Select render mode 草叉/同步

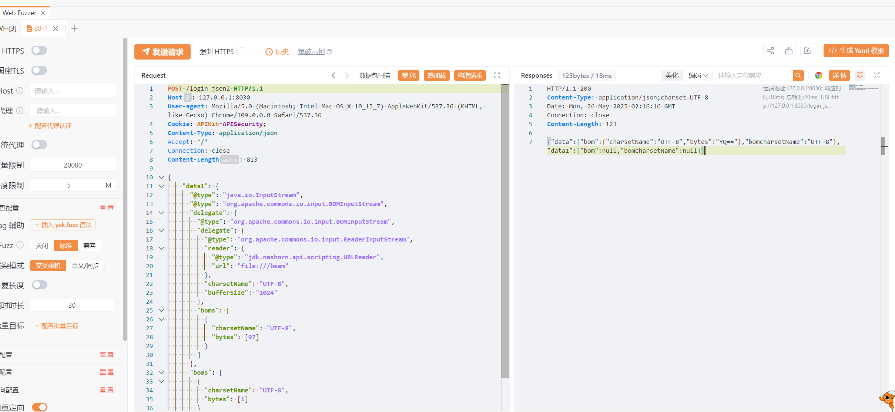click(x=85, y=266)
